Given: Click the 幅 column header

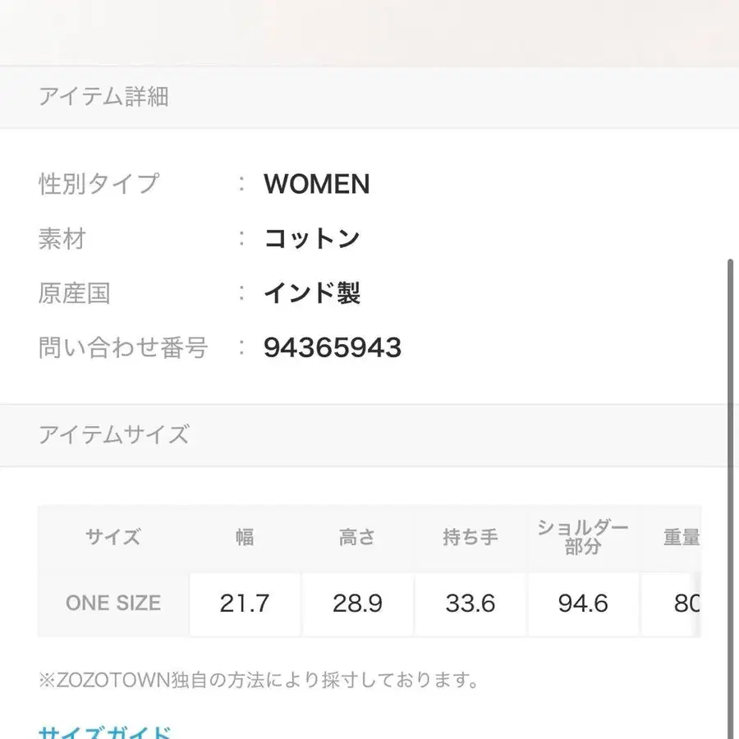Looking at the screenshot, I should coord(244,536).
